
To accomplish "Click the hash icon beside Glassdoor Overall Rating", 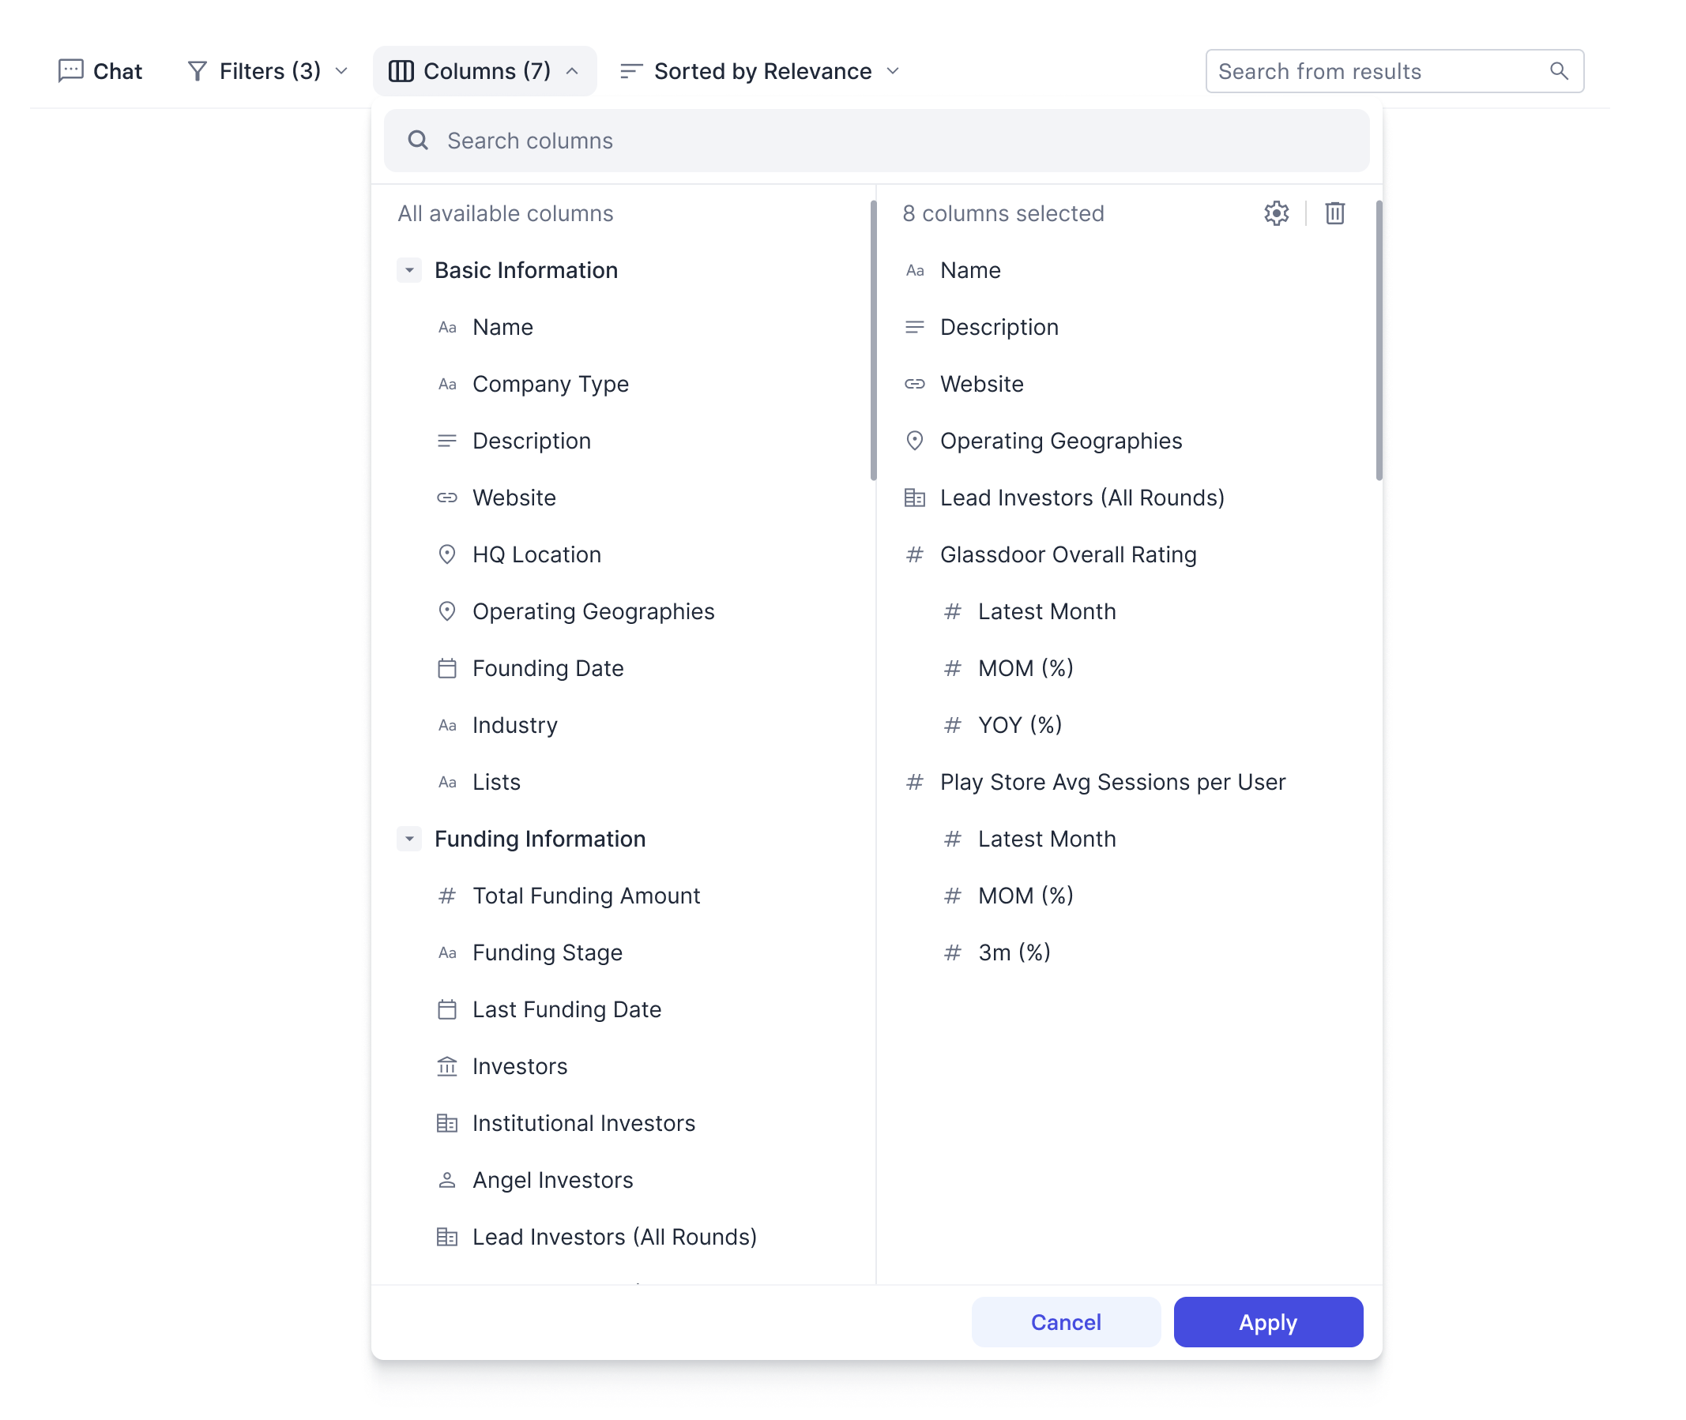I will point(914,554).
